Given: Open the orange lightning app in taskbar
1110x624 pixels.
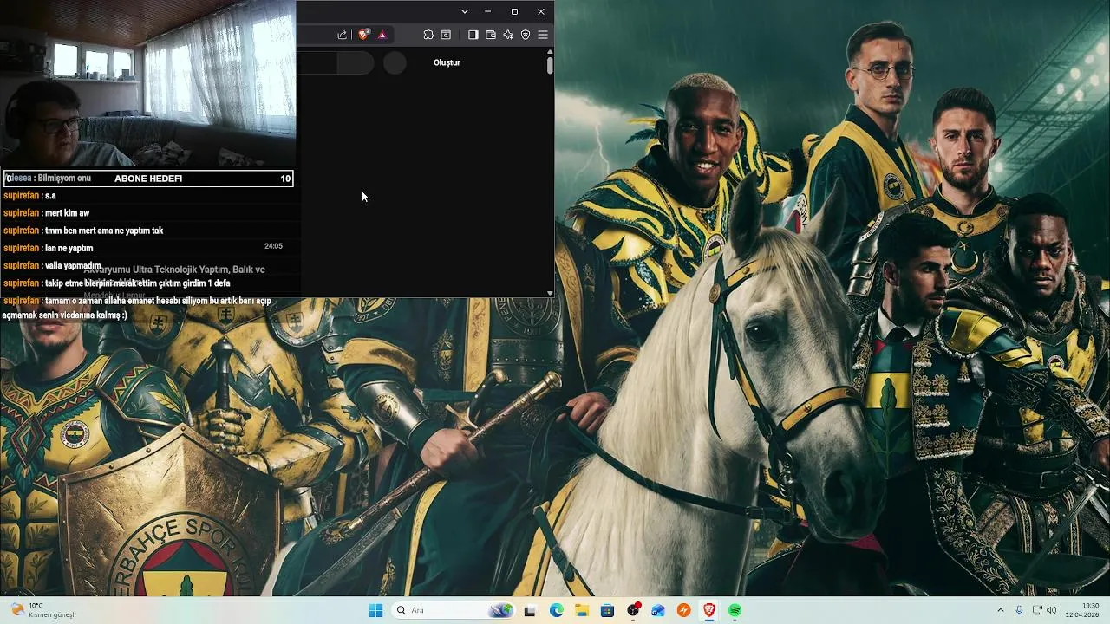Looking at the screenshot, I should tap(684, 610).
